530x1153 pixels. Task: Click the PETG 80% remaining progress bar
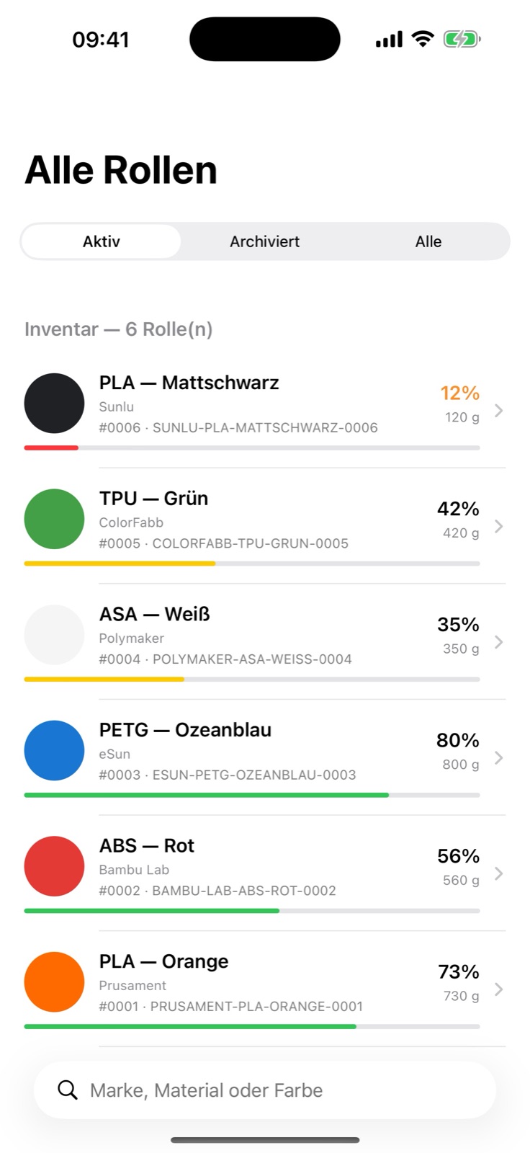tap(252, 795)
